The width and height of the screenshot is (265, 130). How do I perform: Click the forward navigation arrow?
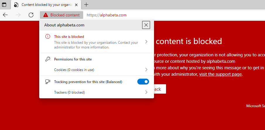pyautogui.click(x=18, y=15)
